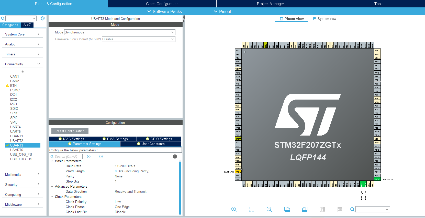Image resolution: width=425 pixels, height=218 pixels.
Task: Click the Reset Configuration button
Action: [70, 131]
